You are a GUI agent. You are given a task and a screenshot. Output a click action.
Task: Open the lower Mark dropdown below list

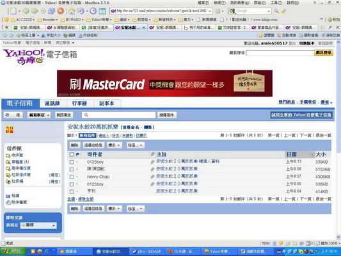115,209
